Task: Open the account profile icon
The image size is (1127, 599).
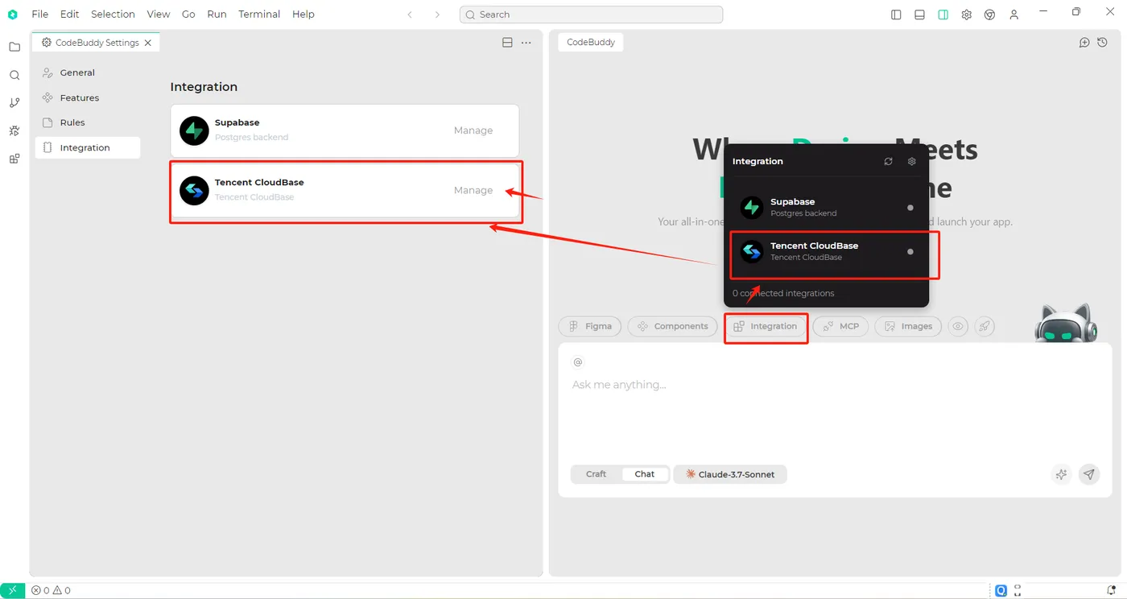Action: click(1013, 14)
